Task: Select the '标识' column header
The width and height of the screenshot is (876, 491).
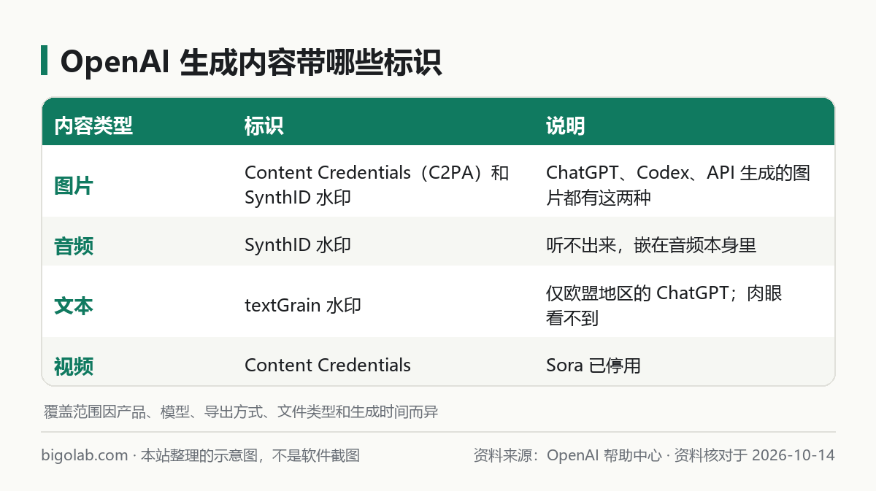Action: point(264,126)
